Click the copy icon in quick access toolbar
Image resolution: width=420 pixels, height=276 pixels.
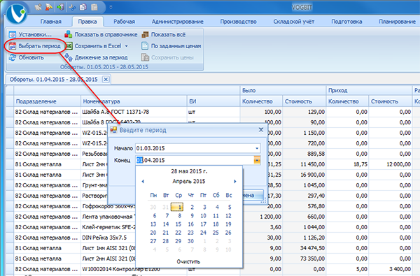(83, 7)
